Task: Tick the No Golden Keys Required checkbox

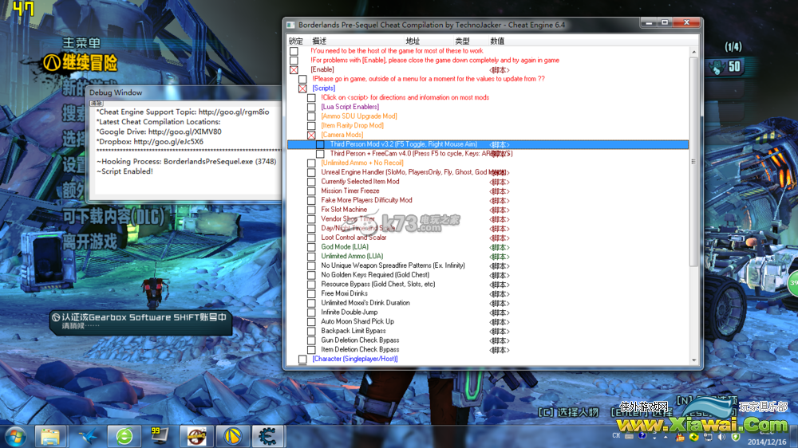Action: 311,275
